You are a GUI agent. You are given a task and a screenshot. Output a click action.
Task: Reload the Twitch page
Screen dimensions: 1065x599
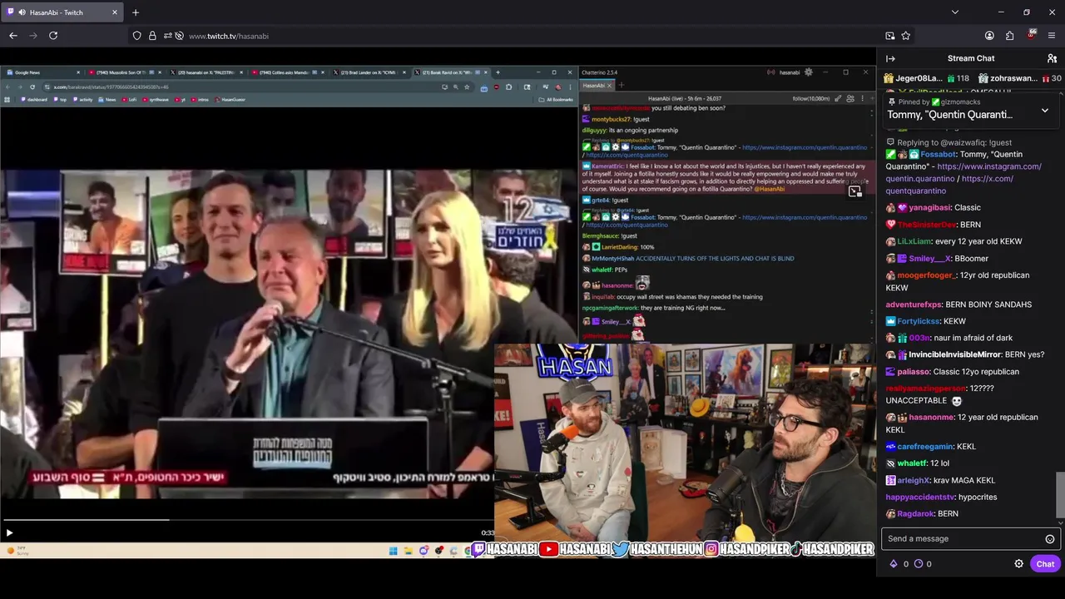(x=53, y=36)
